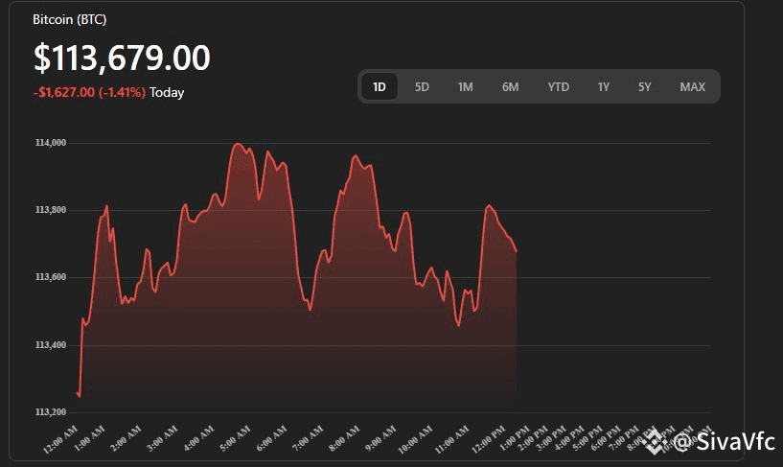
Task: Open the 1Y chart view
Action: pos(603,87)
